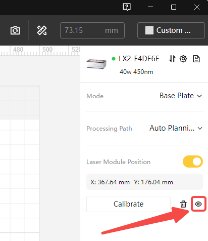Click the laser machine thumbnail image
Image resolution: width=208 pixels, height=241 pixels.
96,64
